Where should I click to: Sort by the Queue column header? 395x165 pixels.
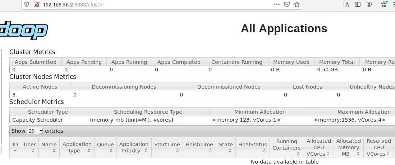pyautogui.click(x=105, y=147)
